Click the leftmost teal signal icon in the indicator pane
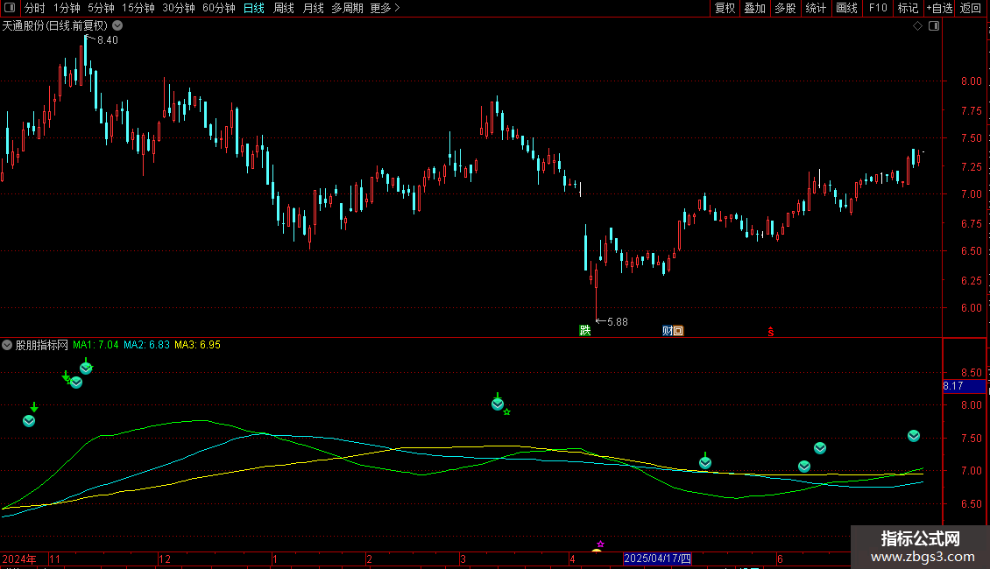Image resolution: width=990 pixels, height=569 pixels. coord(29,421)
